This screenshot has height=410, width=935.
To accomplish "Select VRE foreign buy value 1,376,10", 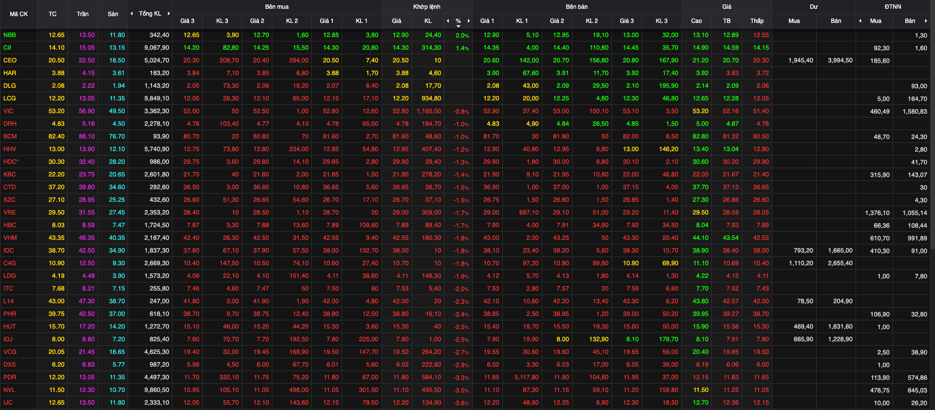I will coord(878,213).
